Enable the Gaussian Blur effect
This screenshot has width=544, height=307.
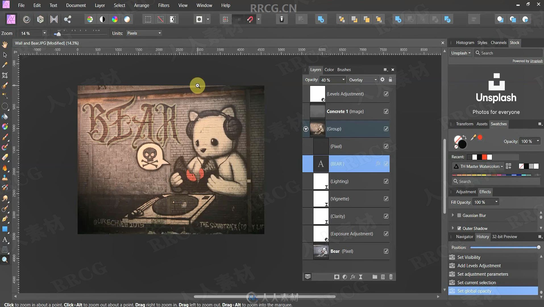pos(459,215)
